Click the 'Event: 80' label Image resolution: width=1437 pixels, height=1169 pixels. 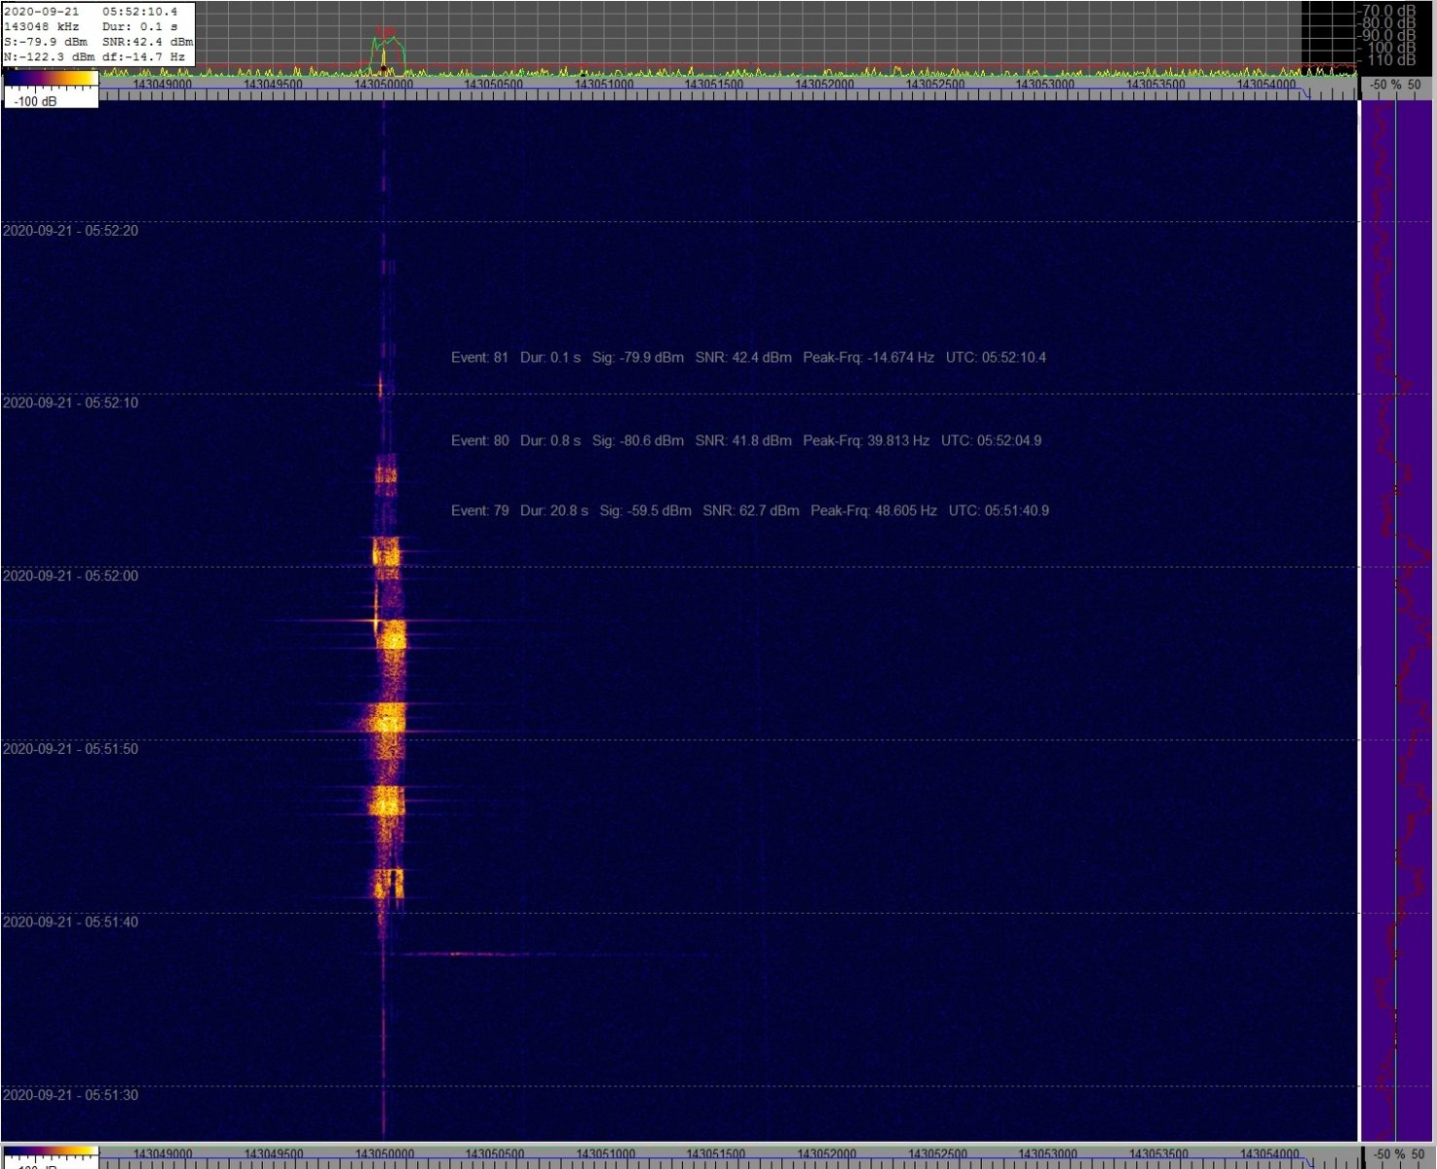click(479, 440)
